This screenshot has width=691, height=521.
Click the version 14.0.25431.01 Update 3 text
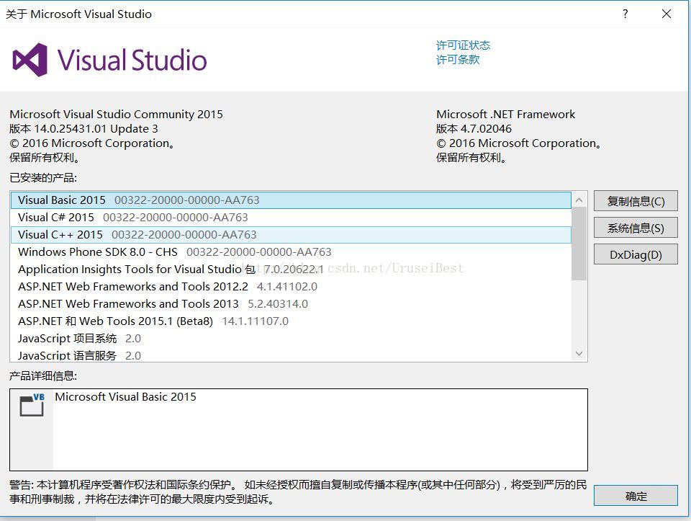coord(83,129)
